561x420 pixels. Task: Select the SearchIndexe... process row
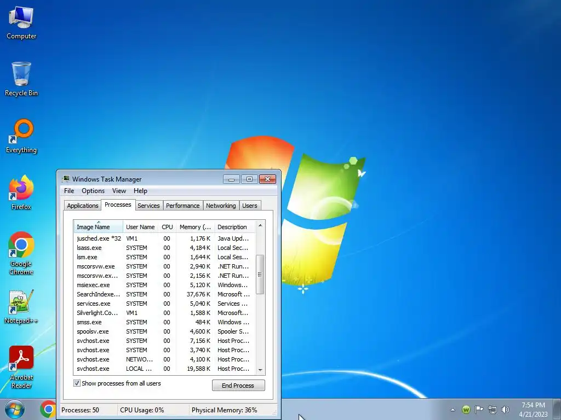[164, 294]
